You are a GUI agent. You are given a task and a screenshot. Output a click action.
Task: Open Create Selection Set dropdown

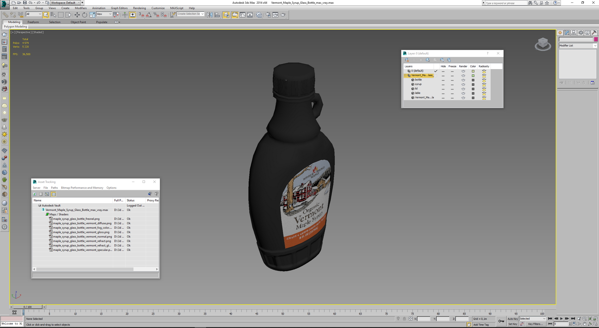click(x=191, y=14)
